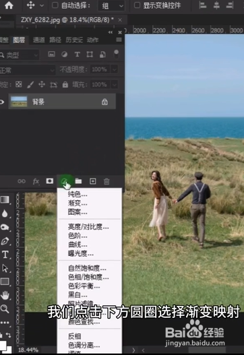Toggle lock transparent pixels icon

coord(19,84)
